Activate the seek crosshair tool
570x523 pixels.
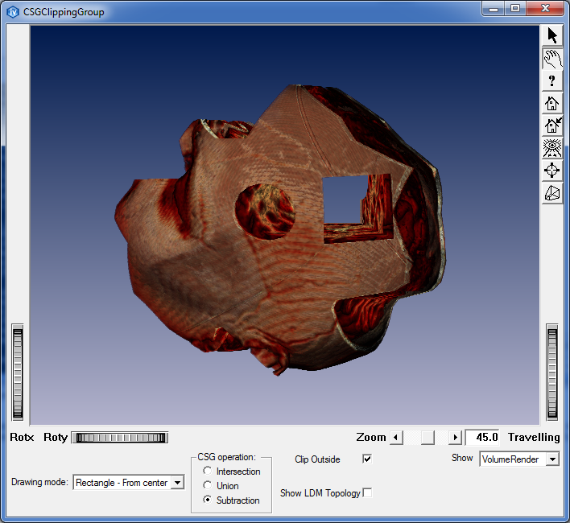[x=551, y=171]
